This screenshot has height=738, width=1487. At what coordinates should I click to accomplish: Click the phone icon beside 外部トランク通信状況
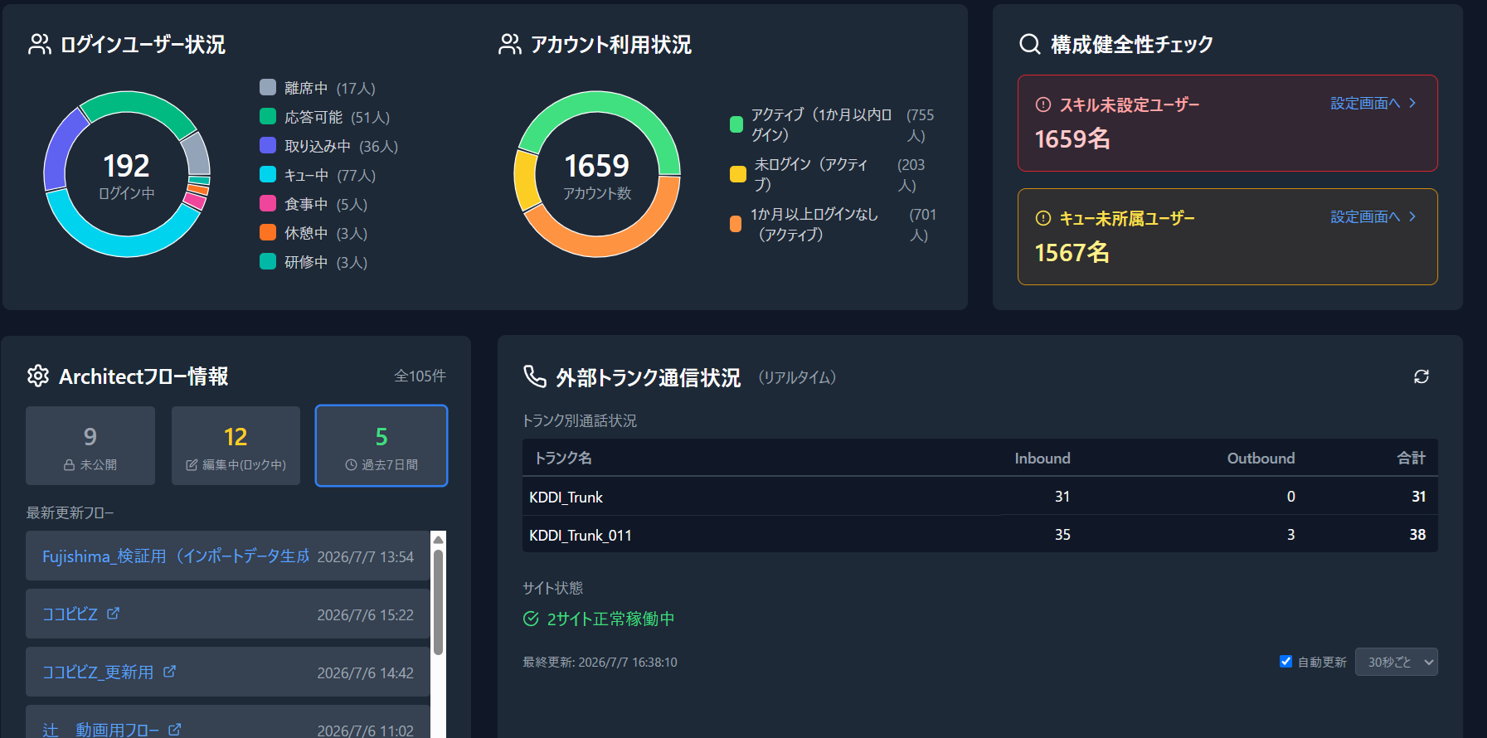535,376
